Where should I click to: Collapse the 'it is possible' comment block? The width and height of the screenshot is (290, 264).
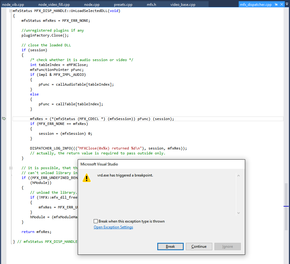(11, 168)
